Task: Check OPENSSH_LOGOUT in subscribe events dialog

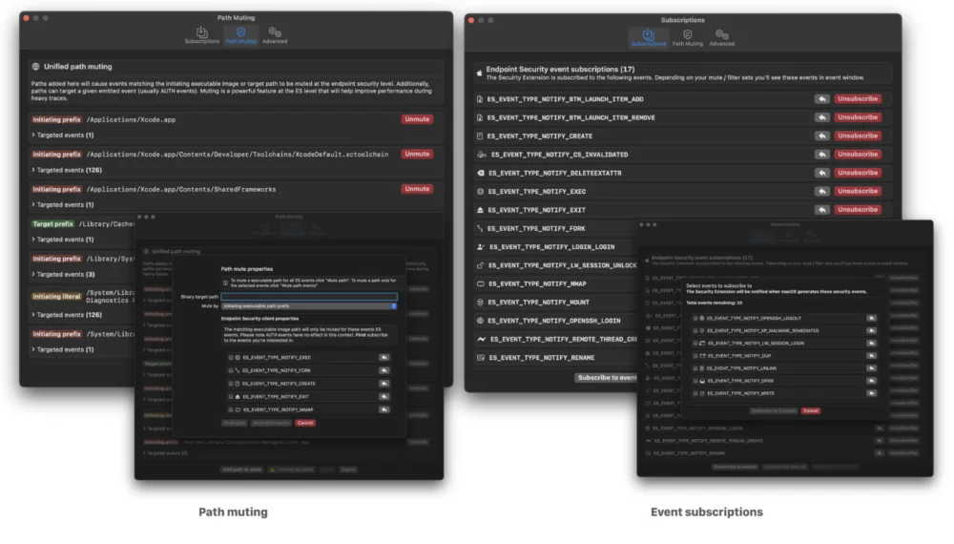Action: click(695, 318)
